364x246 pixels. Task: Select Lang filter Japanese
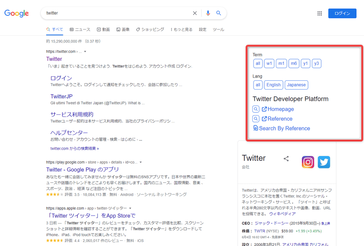[296, 85]
